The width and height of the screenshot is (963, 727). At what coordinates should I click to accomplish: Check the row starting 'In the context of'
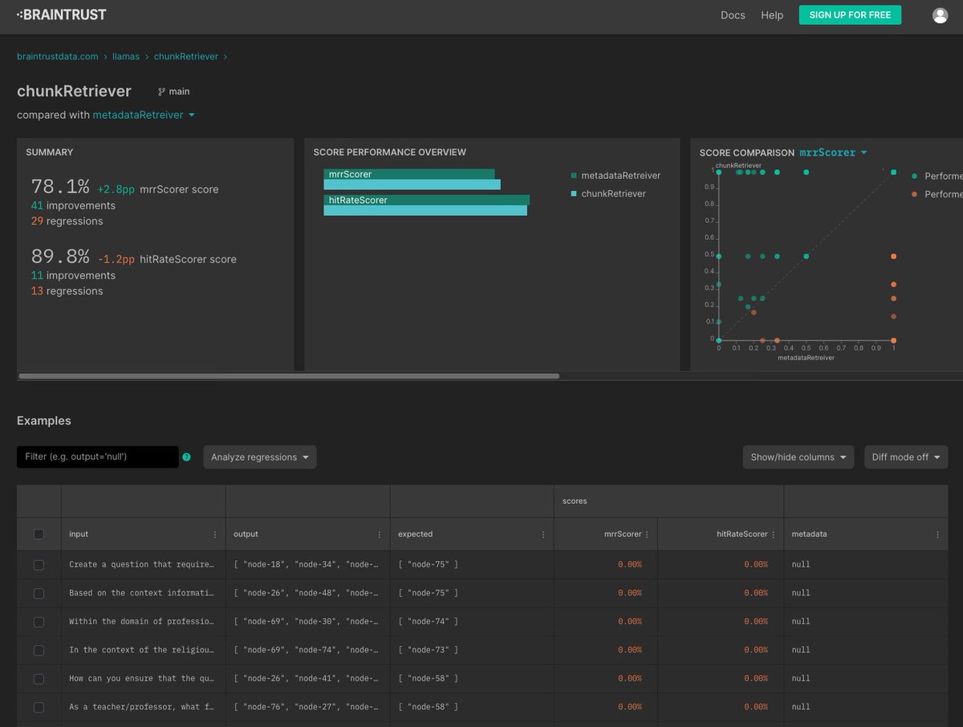coord(39,651)
